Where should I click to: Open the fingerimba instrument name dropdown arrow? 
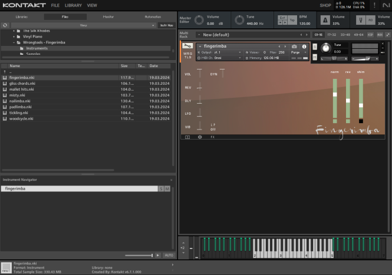point(200,47)
